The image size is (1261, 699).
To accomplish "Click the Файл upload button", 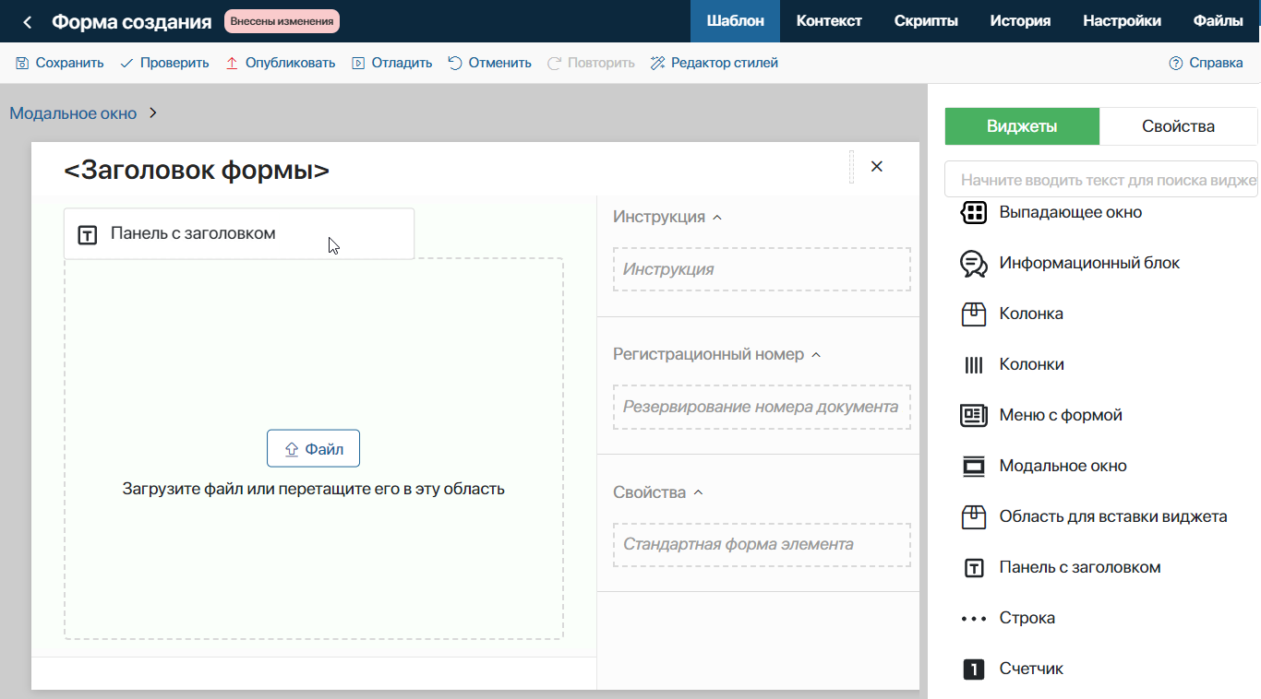I will [x=313, y=449].
